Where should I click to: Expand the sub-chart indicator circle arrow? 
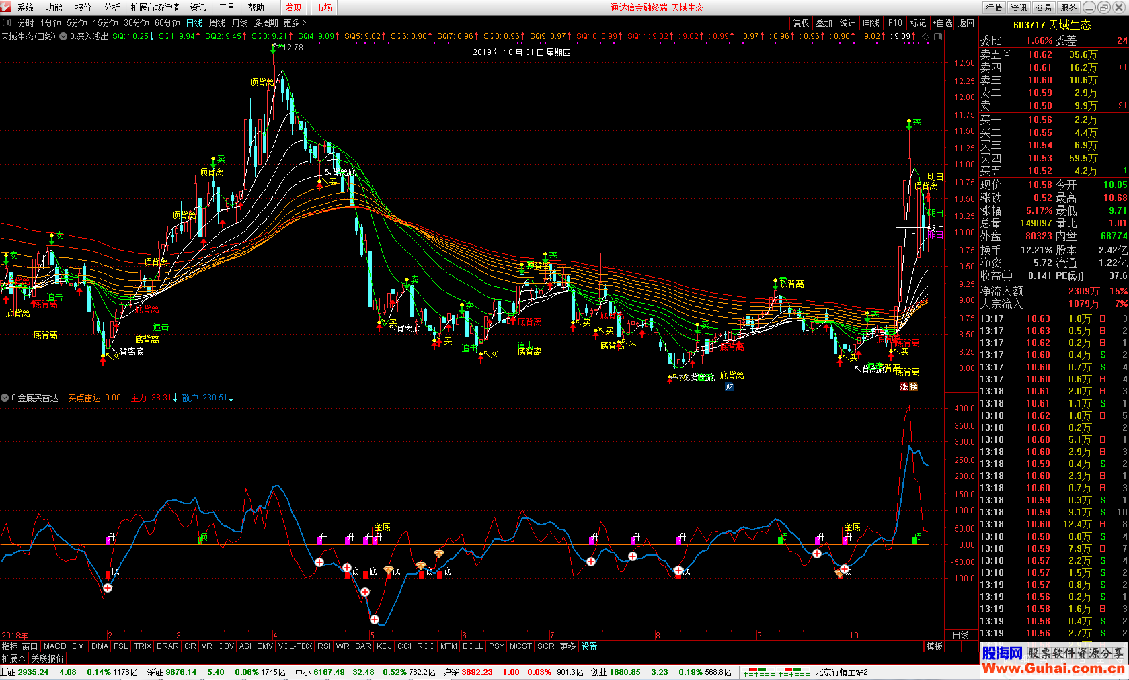click(x=5, y=398)
